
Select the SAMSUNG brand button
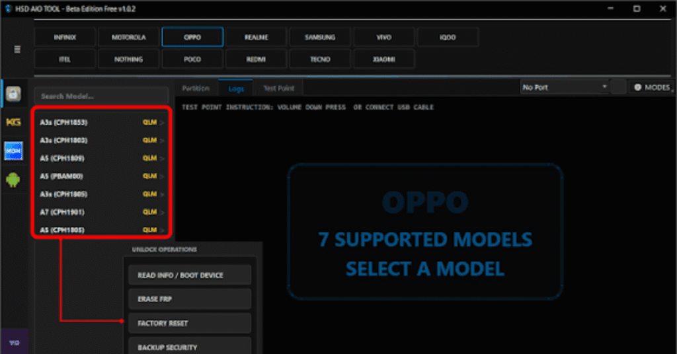pos(320,37)
